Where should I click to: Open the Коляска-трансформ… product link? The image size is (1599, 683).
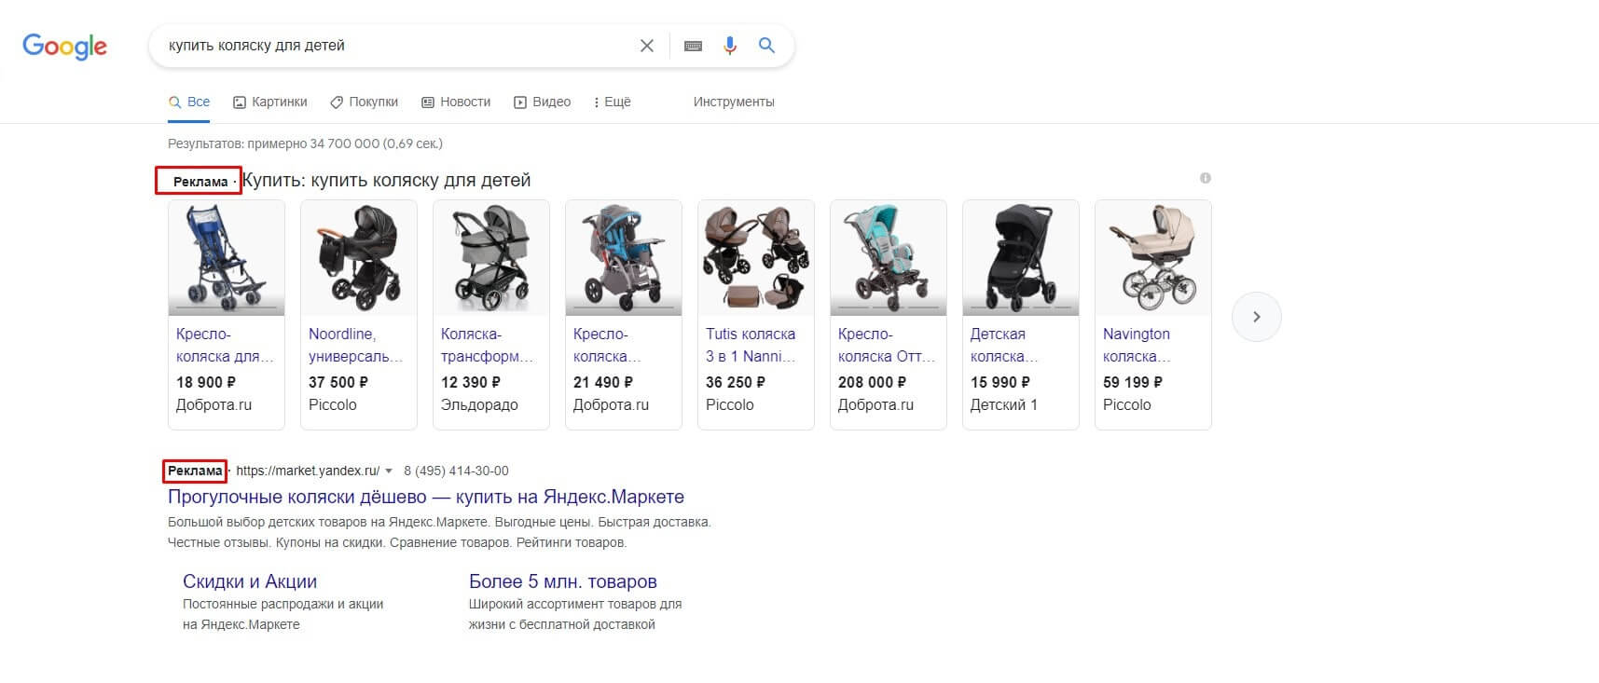488,345
